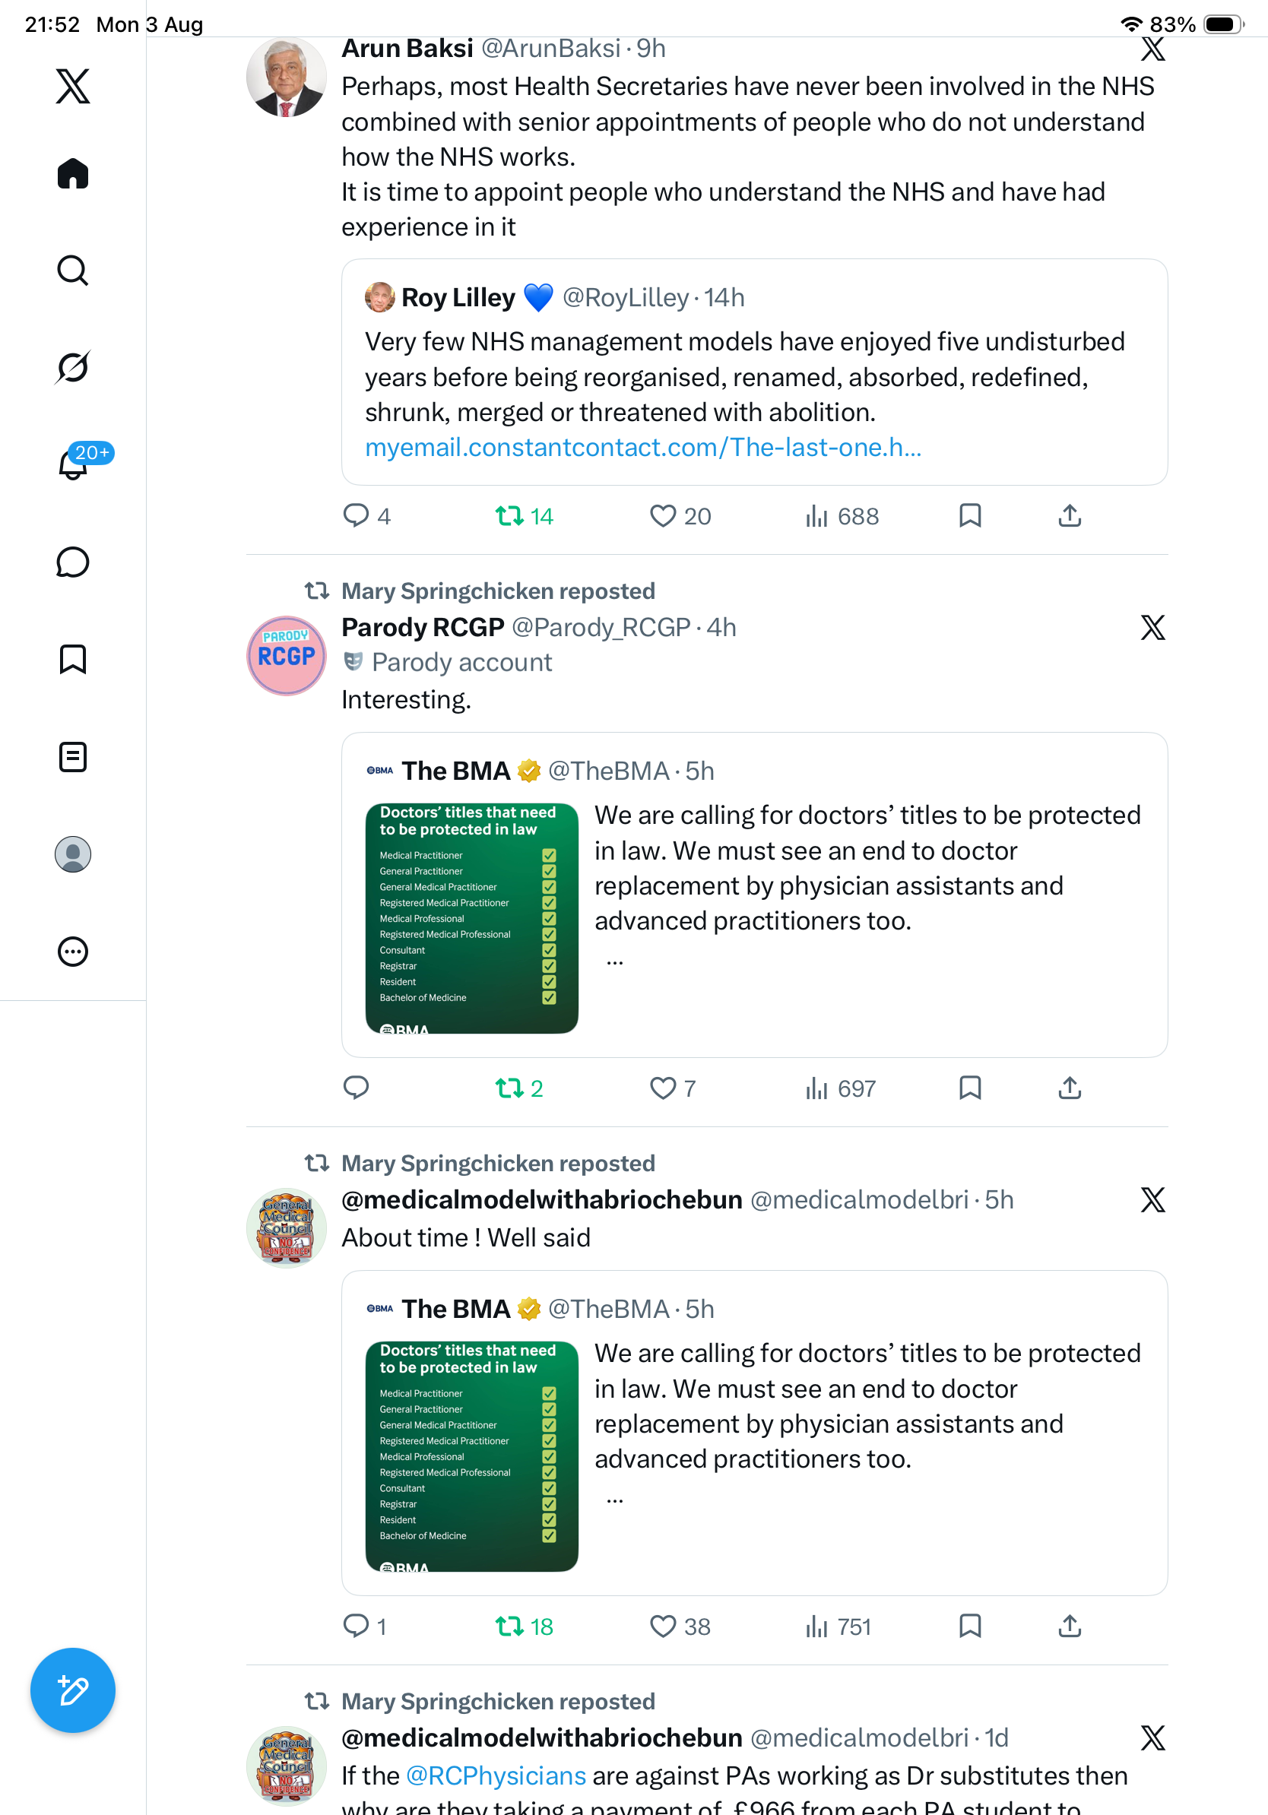Share Arun Baksi's post via share icon
1268x1815 pixels.
tap(1070, 516)
